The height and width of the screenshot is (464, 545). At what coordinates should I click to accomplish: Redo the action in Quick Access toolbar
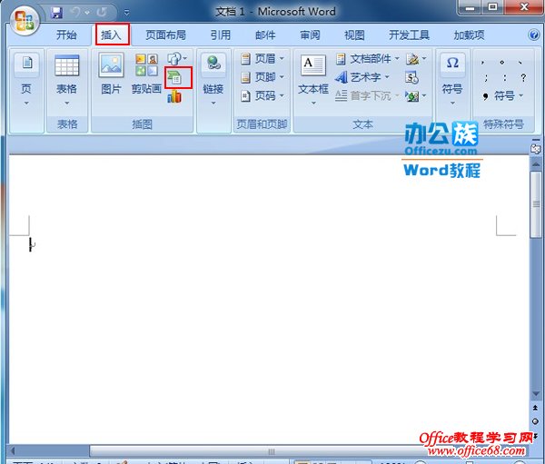(102, 13)
